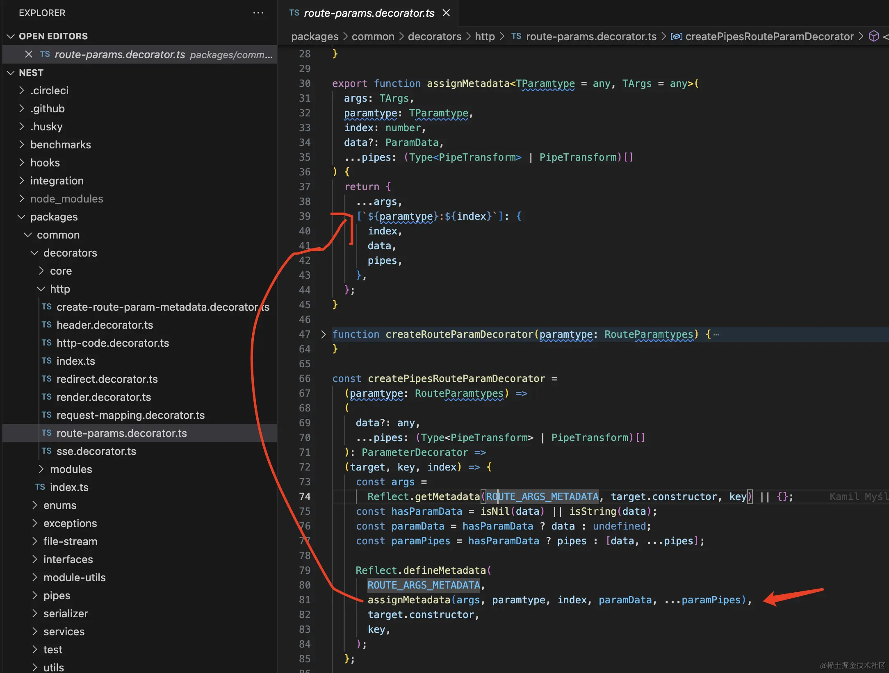889x673 pixels.
Task: Click TS file icon of header.decorator.ts
Action: point(46,325)
